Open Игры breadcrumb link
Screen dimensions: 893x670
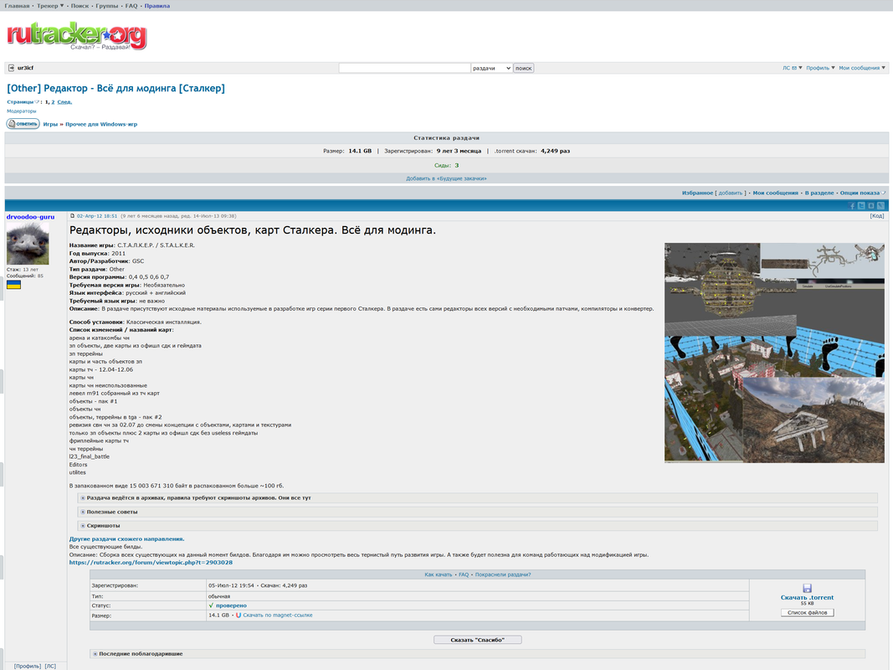tap(50, 124)
